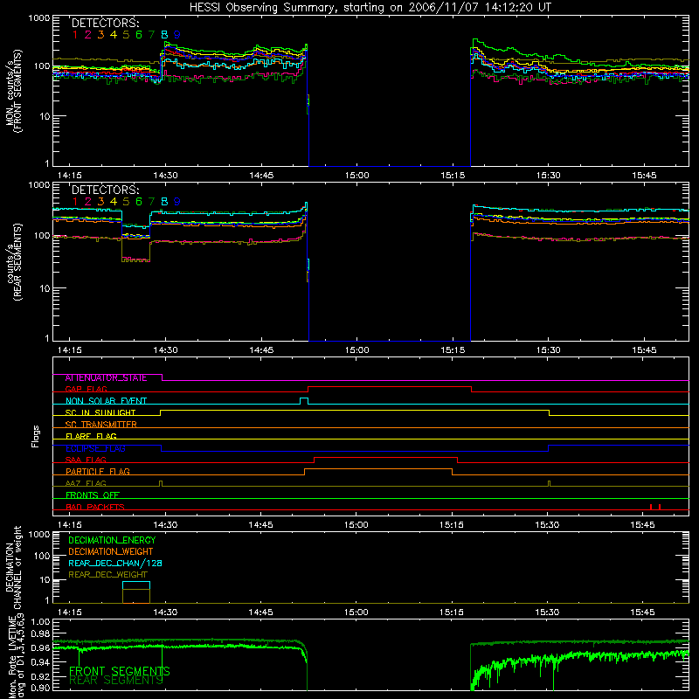Click the 14:45 tick under the decimation plot
Image resolution: width=699 pixels, height=699 pixels.
click(x=260, y=612)
